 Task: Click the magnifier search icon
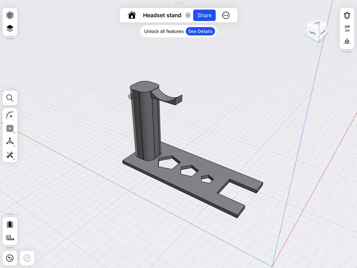[x=10, y=98]
